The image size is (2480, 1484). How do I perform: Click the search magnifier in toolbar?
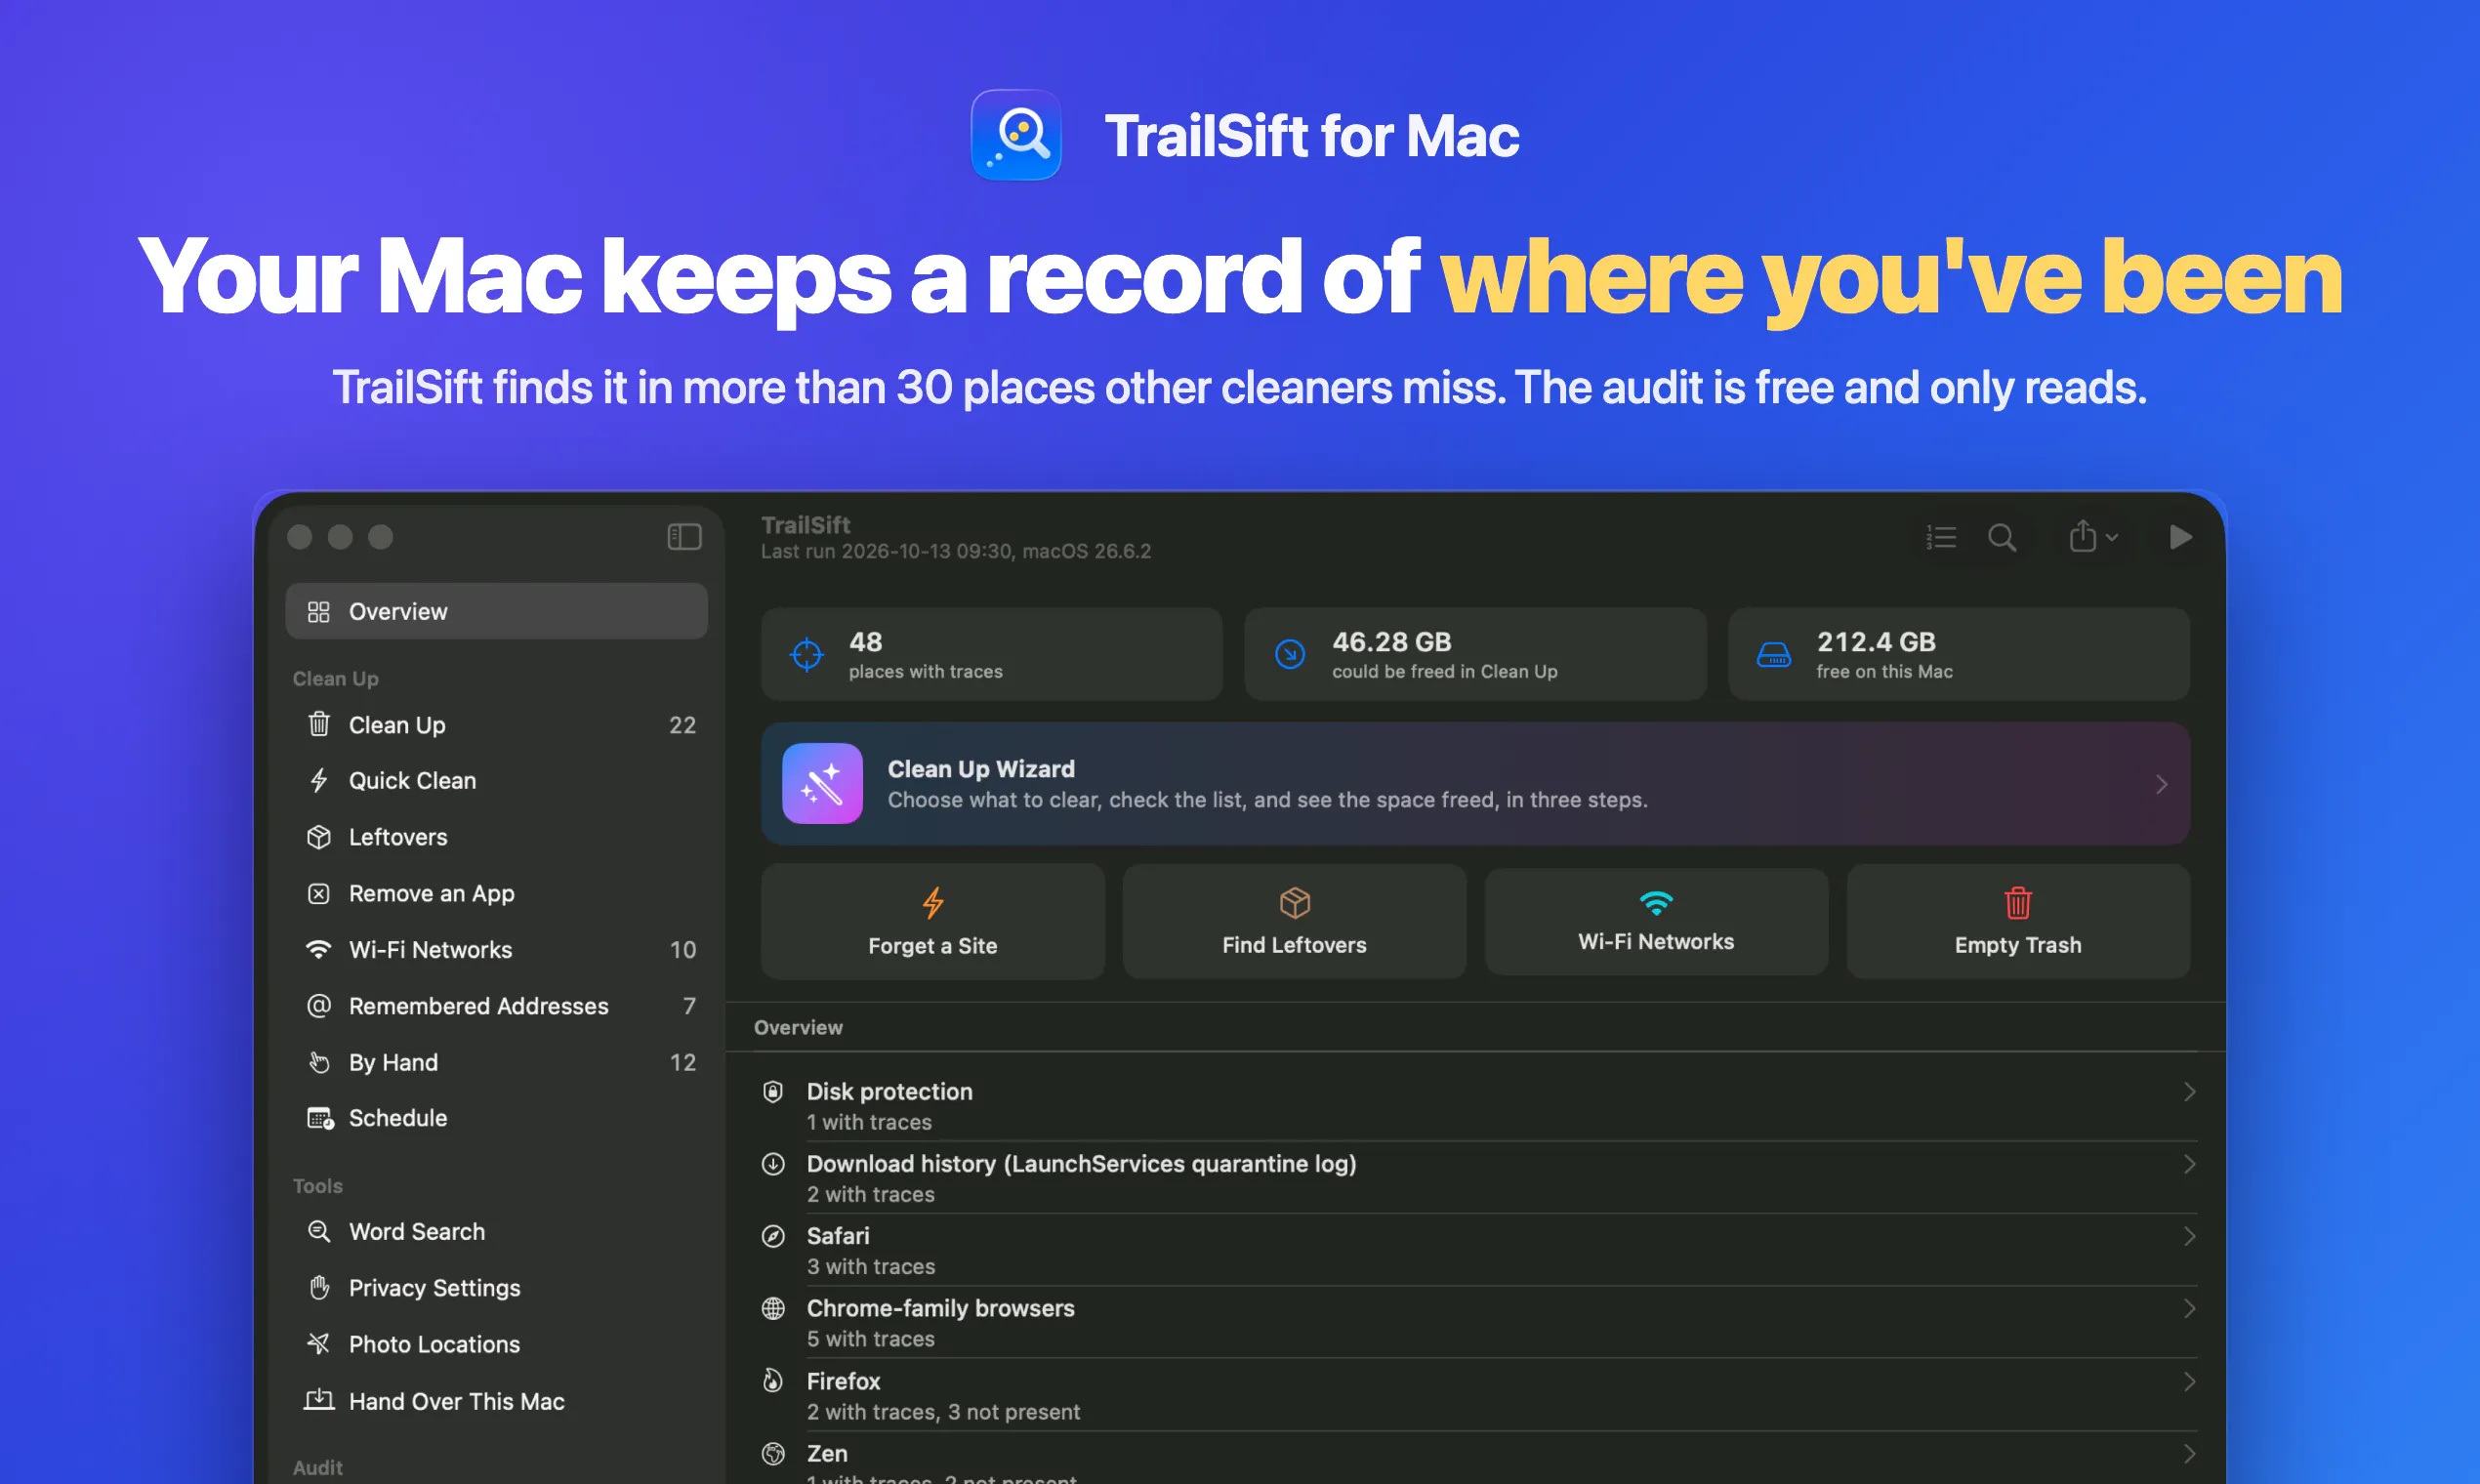[2002, 537]
